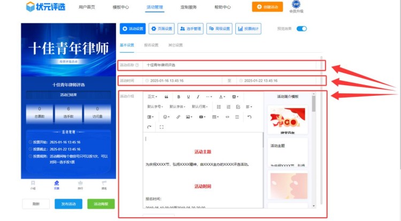This screenshot has width=401, height=221.
Task: Click the todo checkbox list icon
Action: coord(238,107)
